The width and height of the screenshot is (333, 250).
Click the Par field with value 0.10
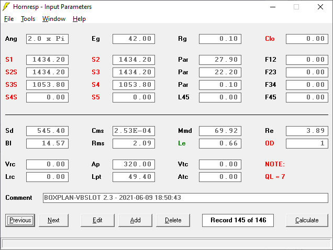click(x=220, y=85)
